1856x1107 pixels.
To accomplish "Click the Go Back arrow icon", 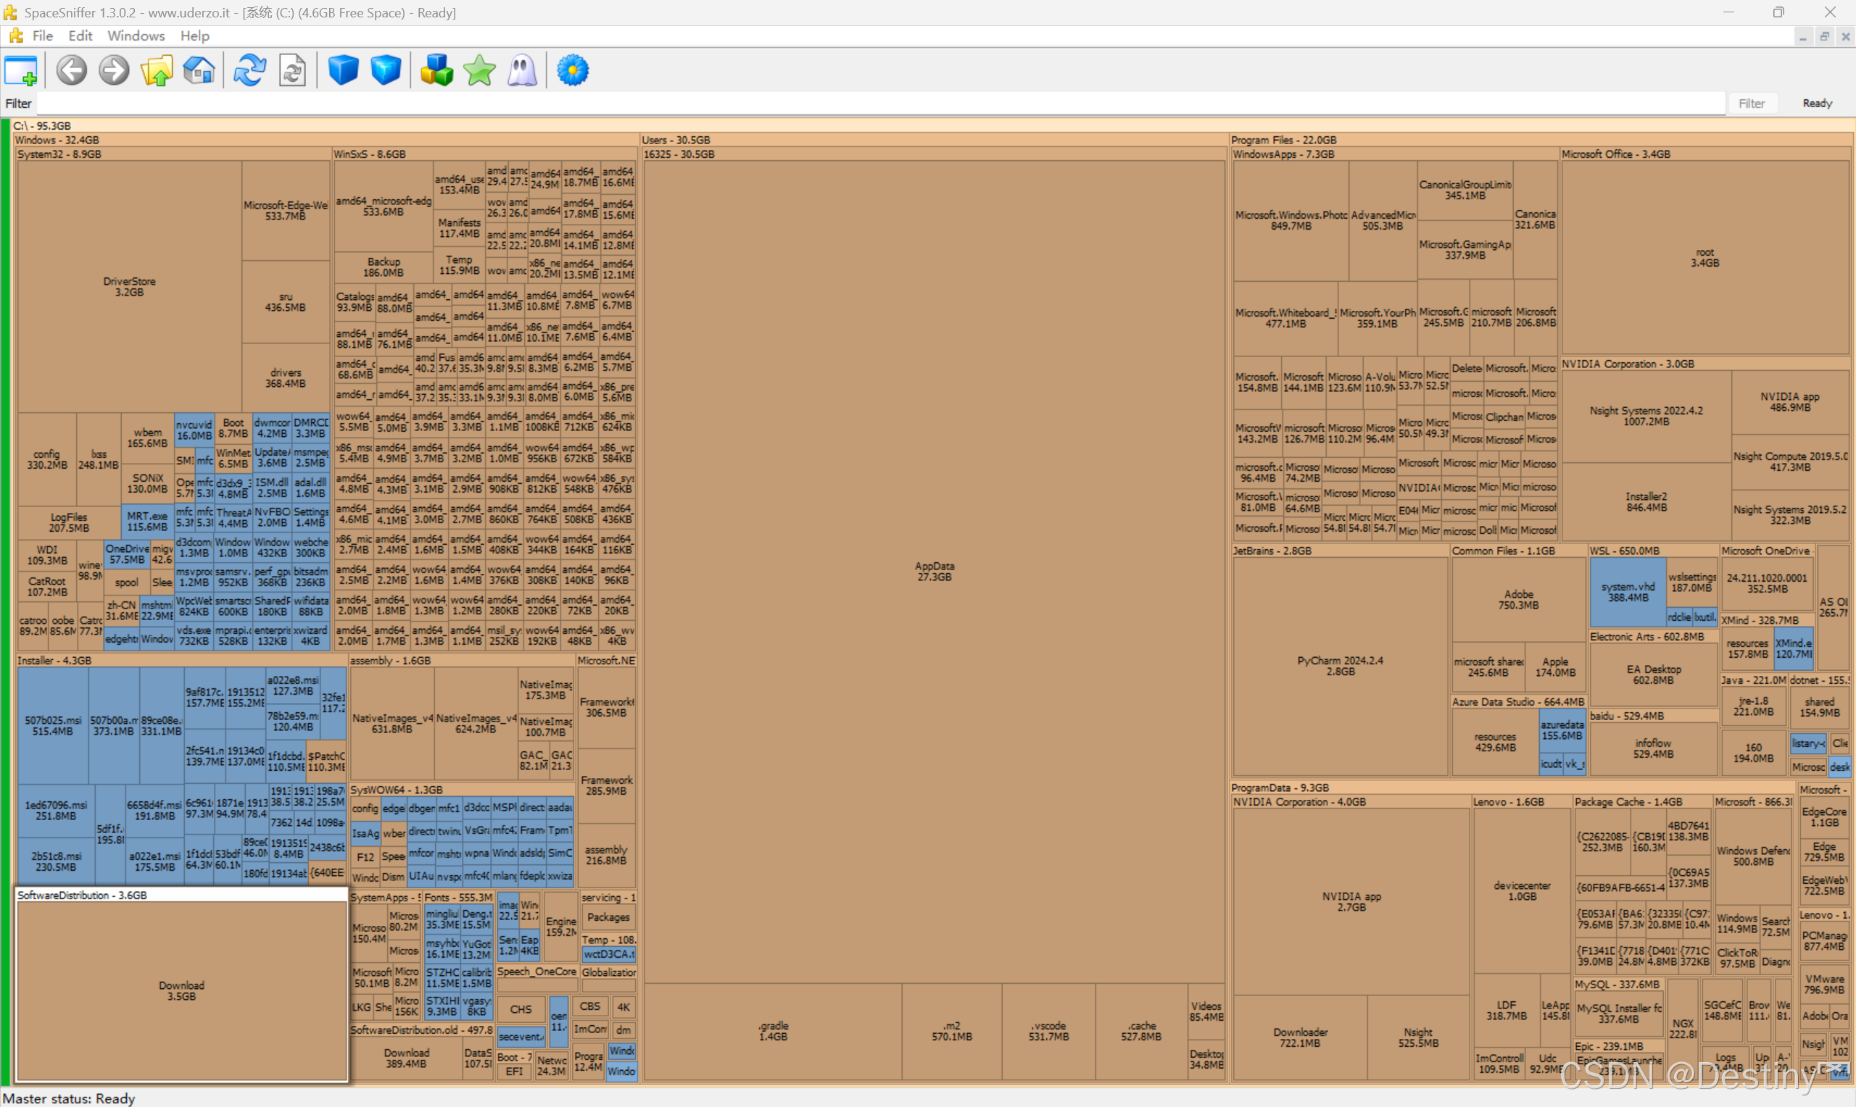I will tap(72, 71).
